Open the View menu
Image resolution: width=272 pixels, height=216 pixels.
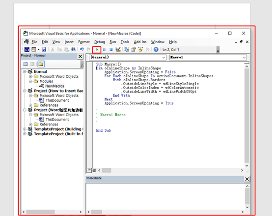56,42
